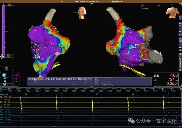
Task: Click the contact force connection warning message
Action: (x=61, y=79)
